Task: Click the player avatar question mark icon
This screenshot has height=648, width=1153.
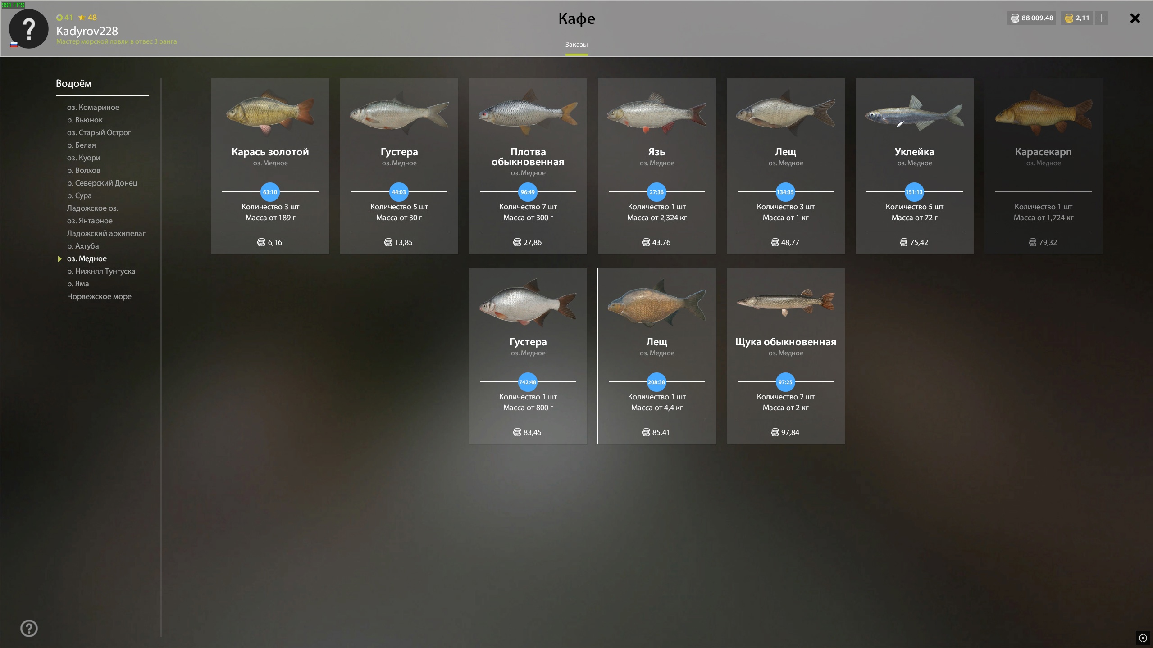Action: click(29, 29)
